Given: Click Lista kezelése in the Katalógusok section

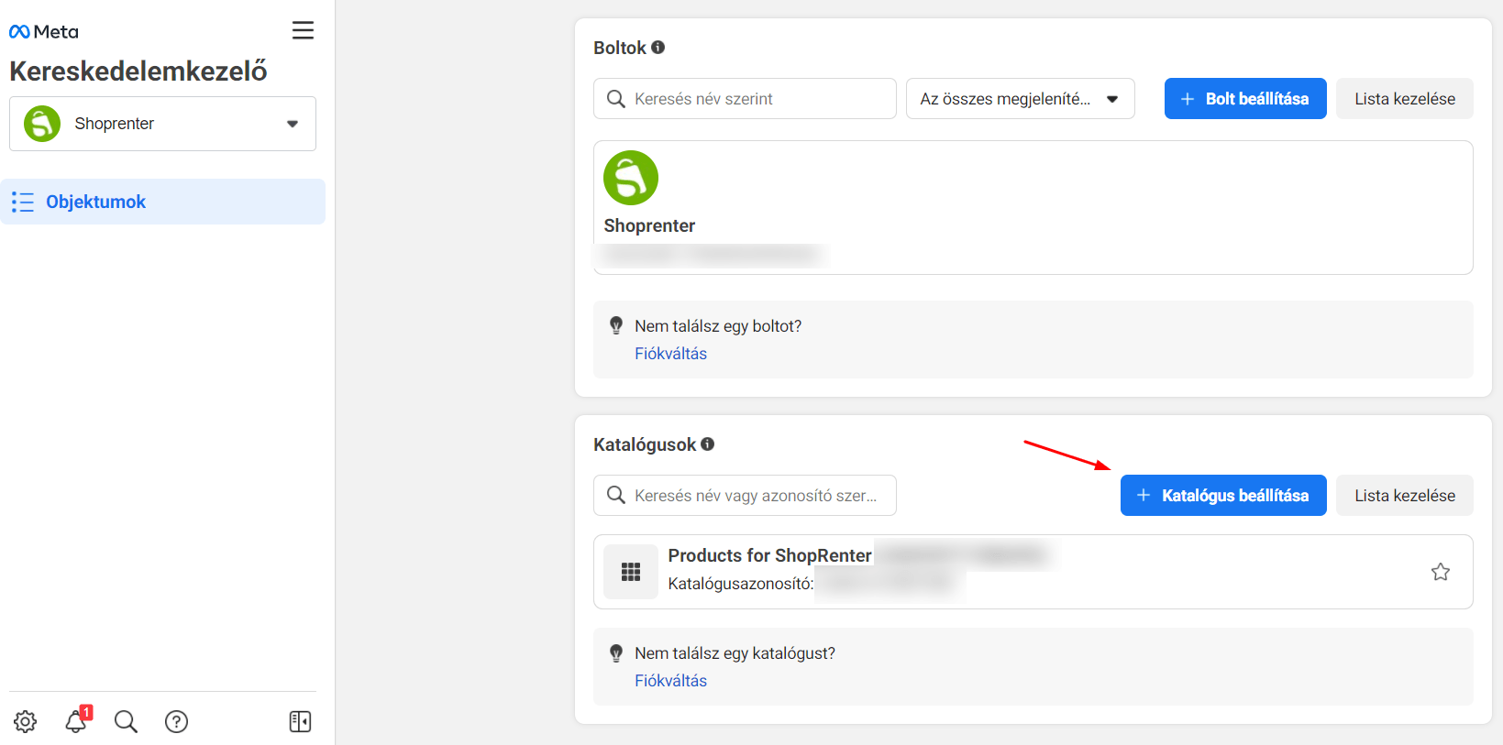Looking at the screenshot, I should click(x=1405, y=495).
